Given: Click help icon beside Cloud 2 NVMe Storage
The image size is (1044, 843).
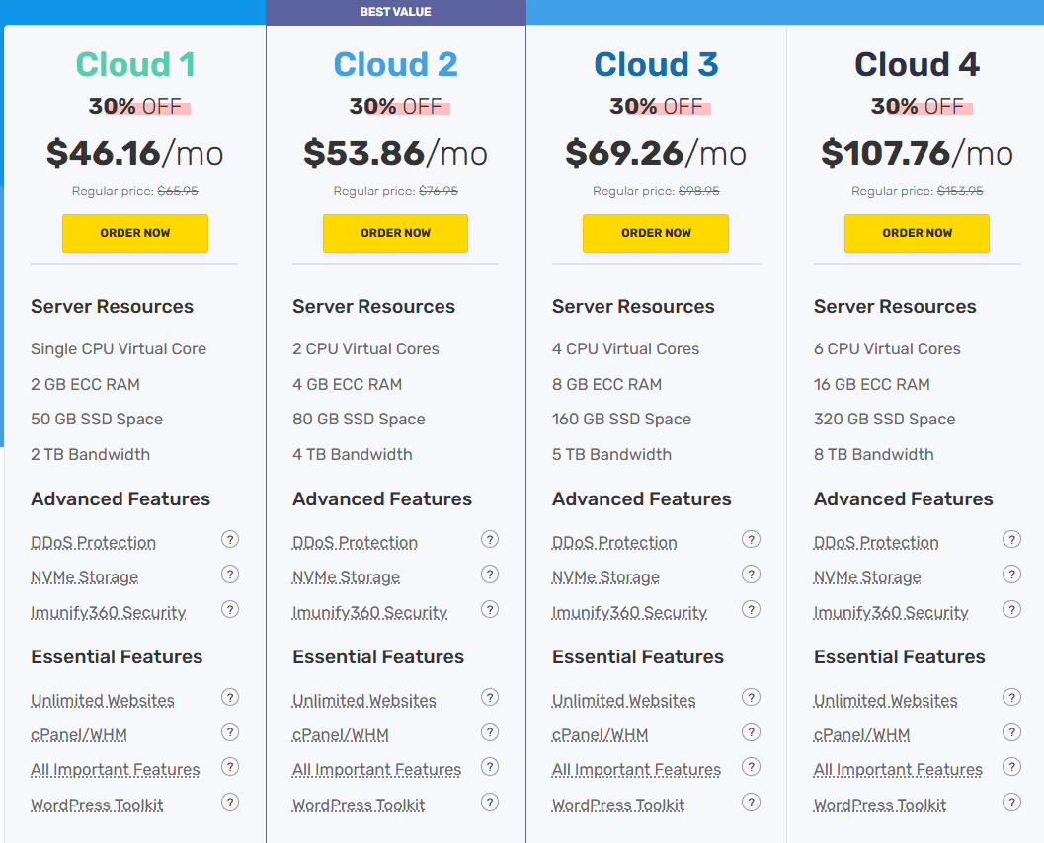Looking at the screenshot, I should (x=490, y=575).
